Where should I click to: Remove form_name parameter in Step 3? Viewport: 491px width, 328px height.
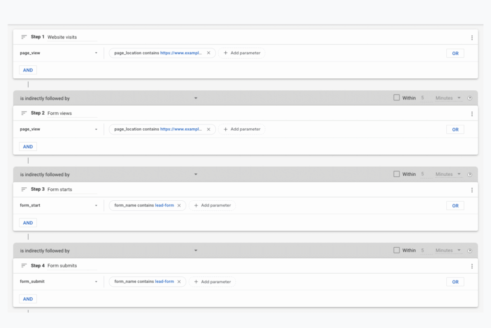point(179,206)
